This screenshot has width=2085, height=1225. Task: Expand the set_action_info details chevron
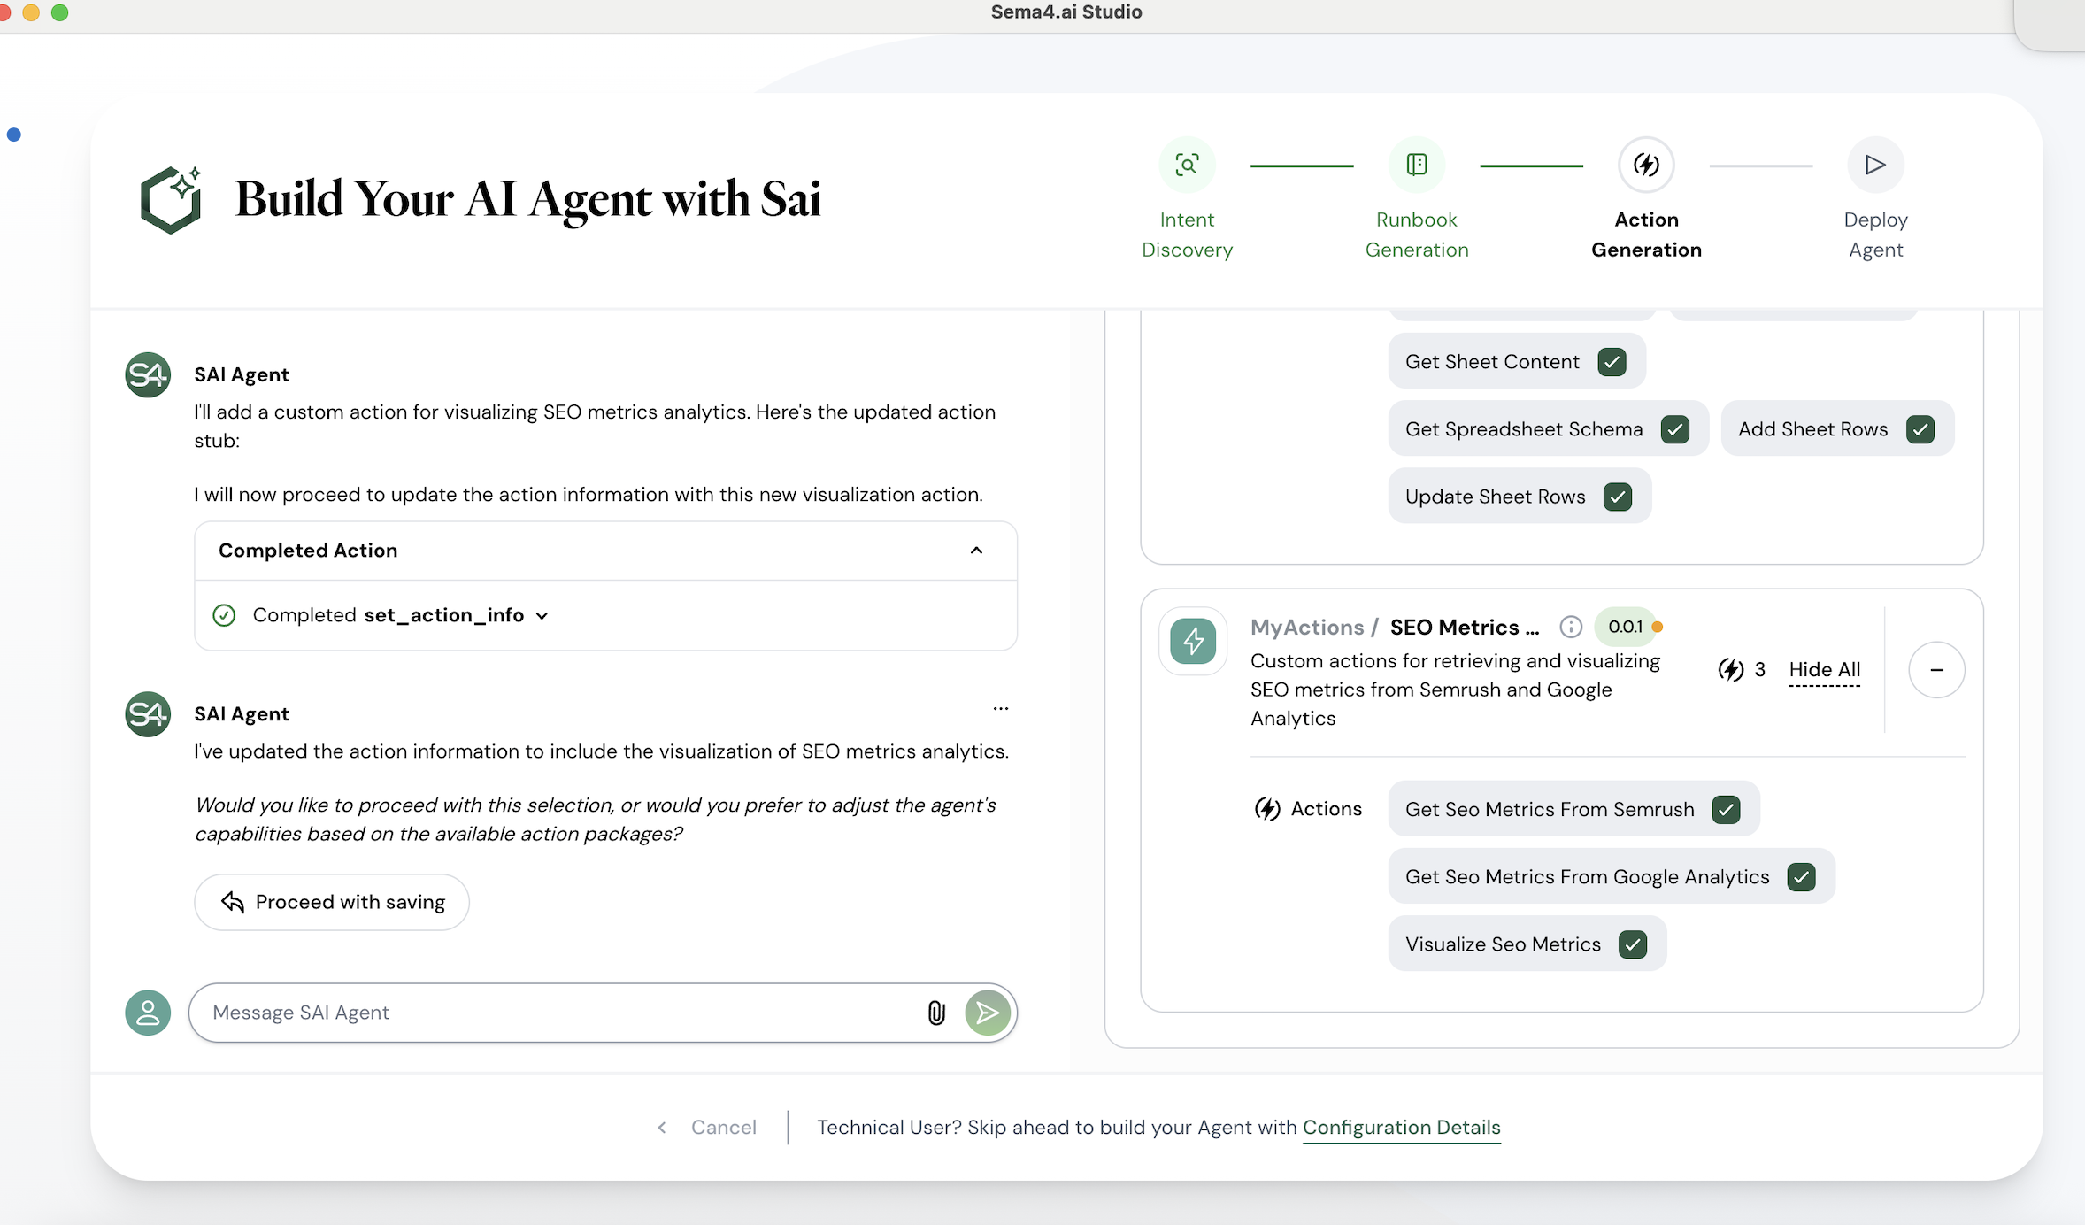pos(542,616)
